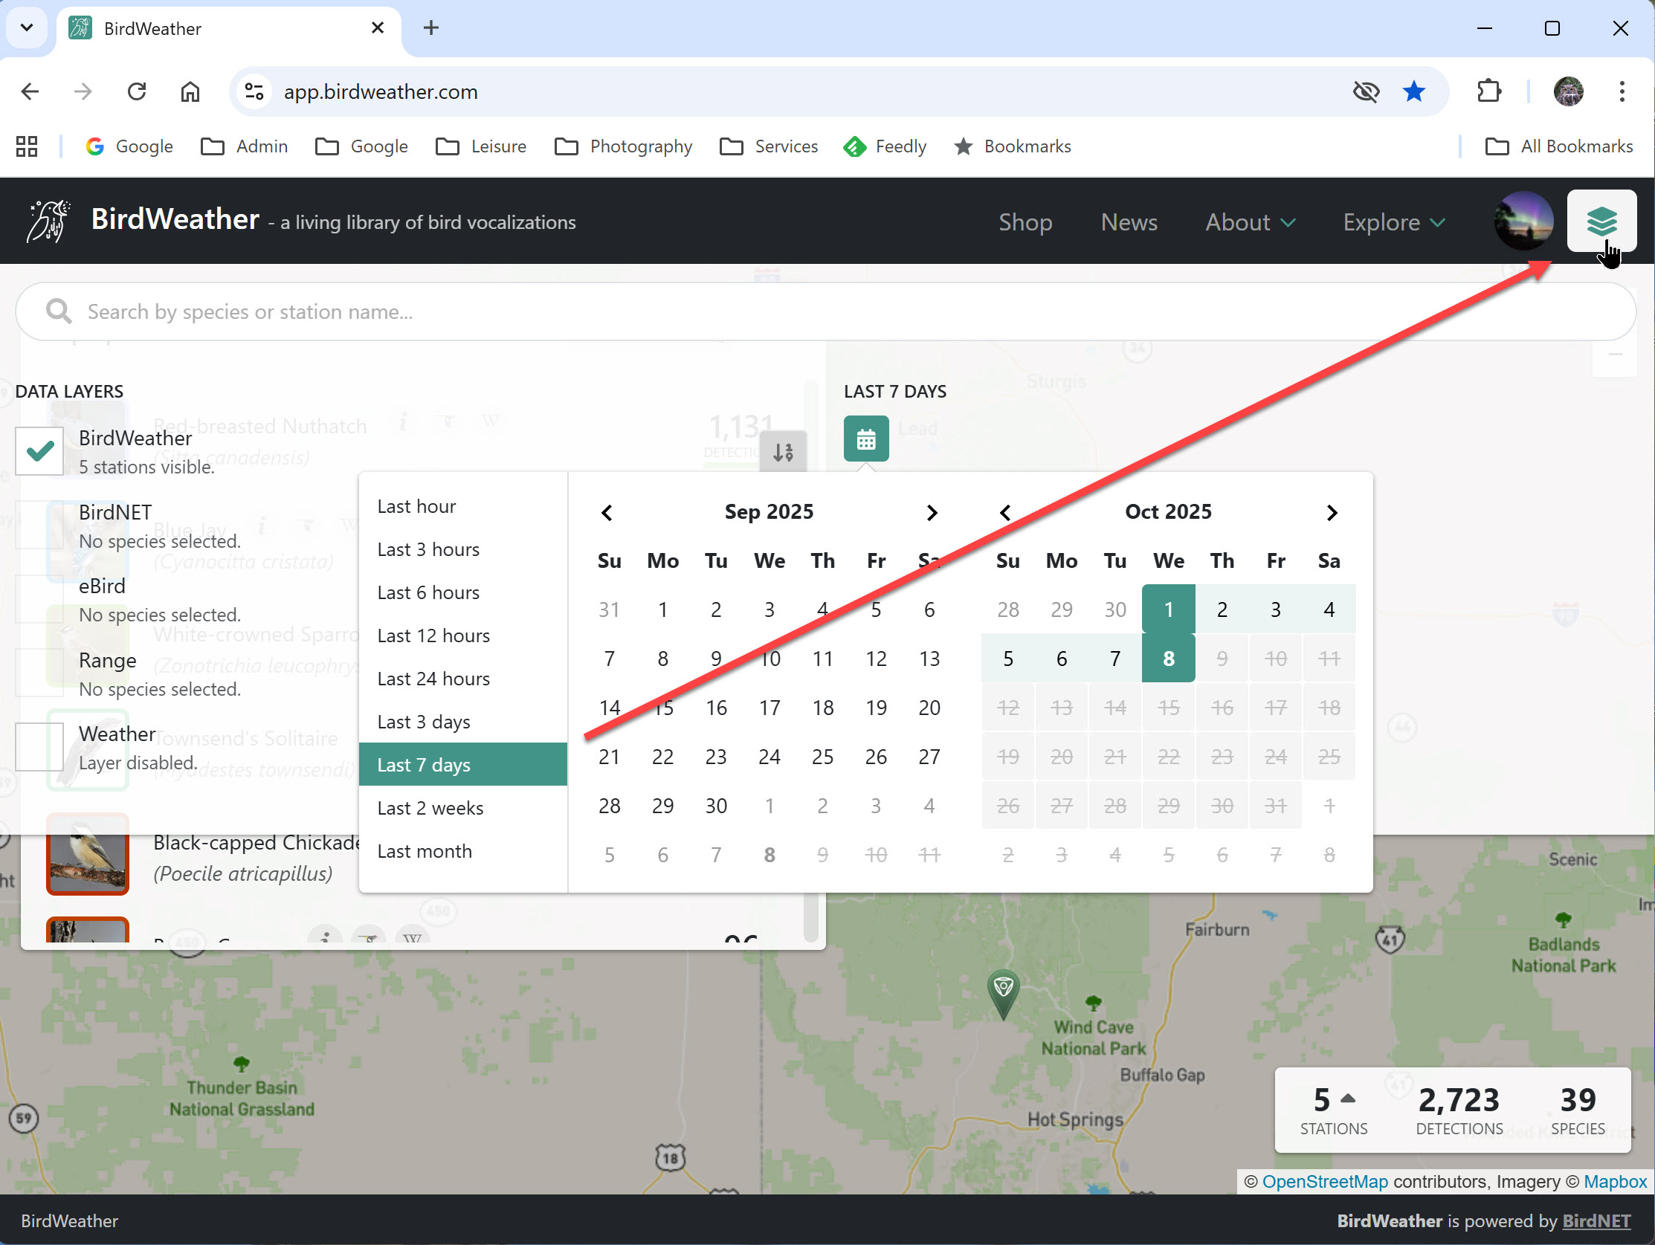The width and height of the screenshot is (1655, 1245).
Task: Open the user profile avatar
Action: [x=1523, y=221]
